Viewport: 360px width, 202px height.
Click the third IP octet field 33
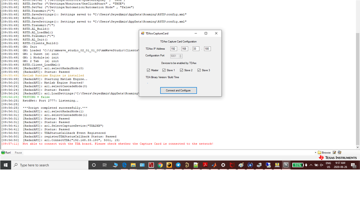(196, 49)
